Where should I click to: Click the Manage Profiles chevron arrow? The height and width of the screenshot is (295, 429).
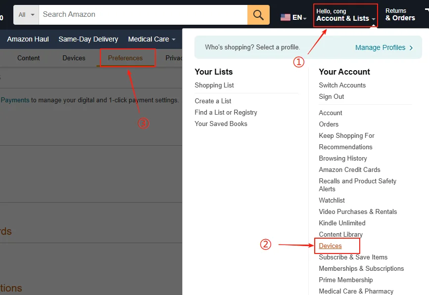click(x=411, y=48)
